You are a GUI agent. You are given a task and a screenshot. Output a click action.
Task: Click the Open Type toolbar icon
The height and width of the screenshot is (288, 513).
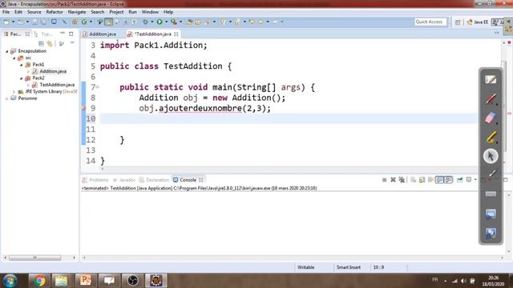(189, 22)
